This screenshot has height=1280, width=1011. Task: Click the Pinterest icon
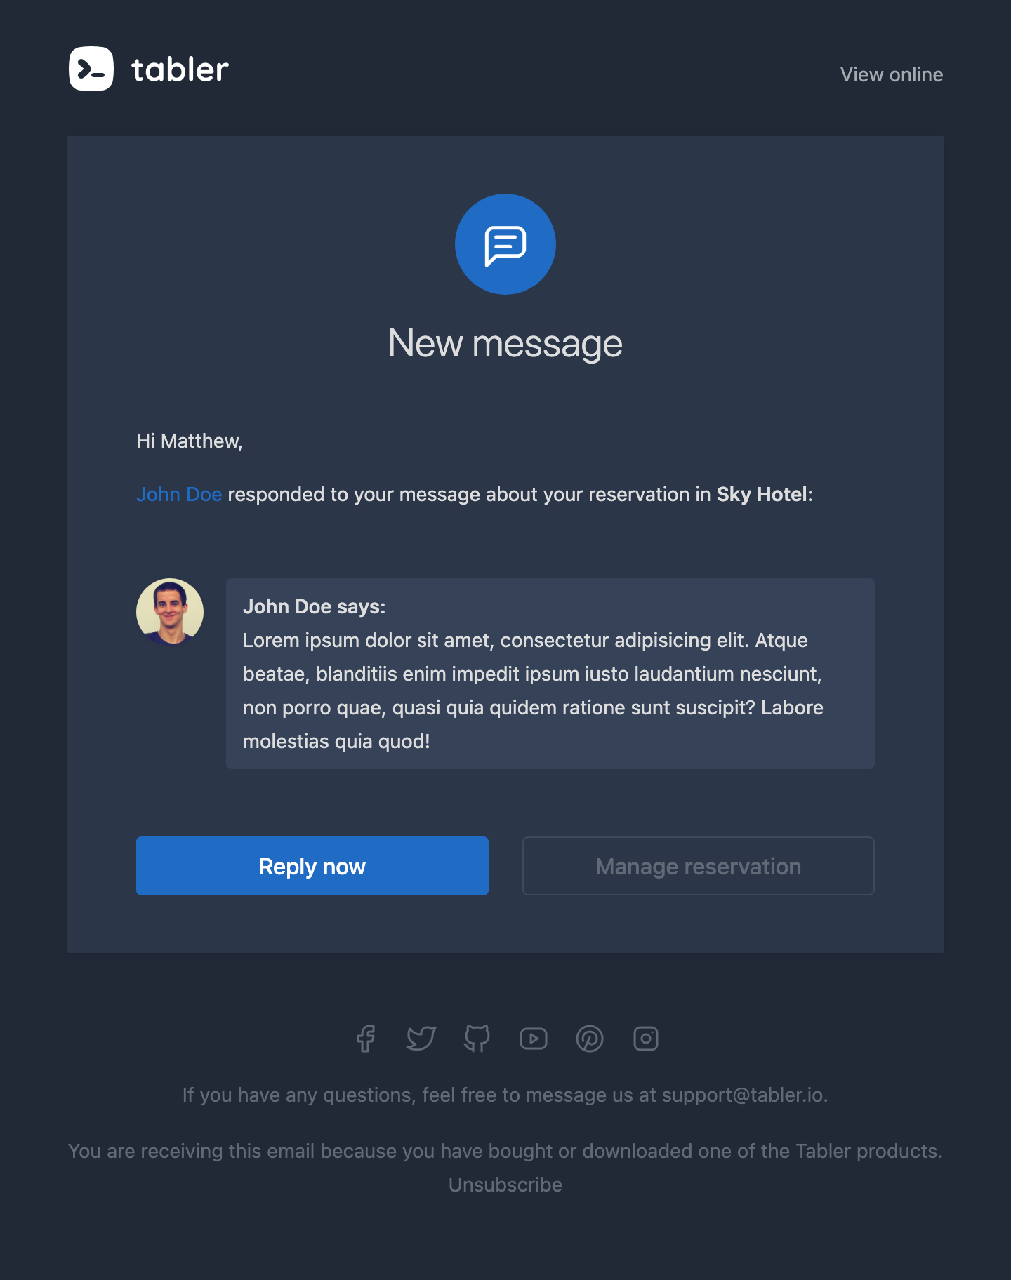pos(590,1039)
